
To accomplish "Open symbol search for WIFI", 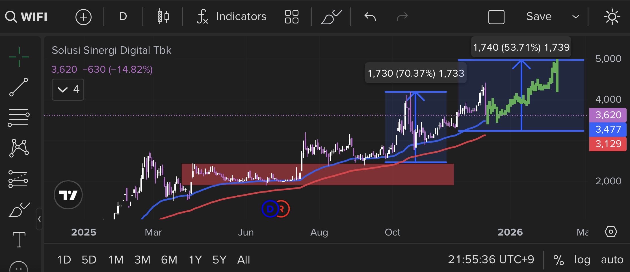I will (x=26, y=17).
